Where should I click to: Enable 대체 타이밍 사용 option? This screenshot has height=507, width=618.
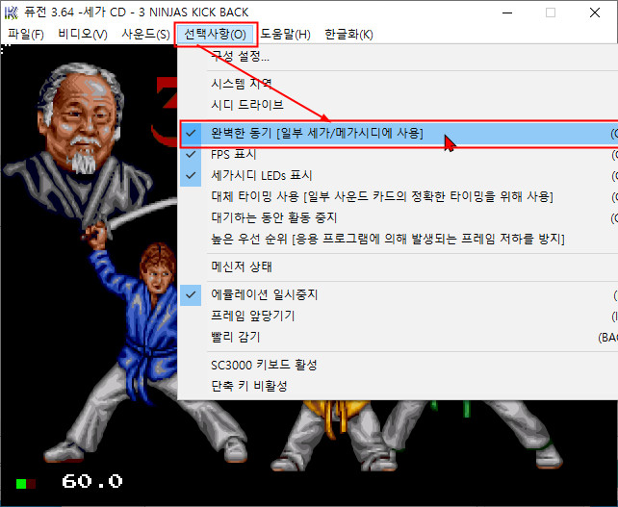tap(399, 196)
